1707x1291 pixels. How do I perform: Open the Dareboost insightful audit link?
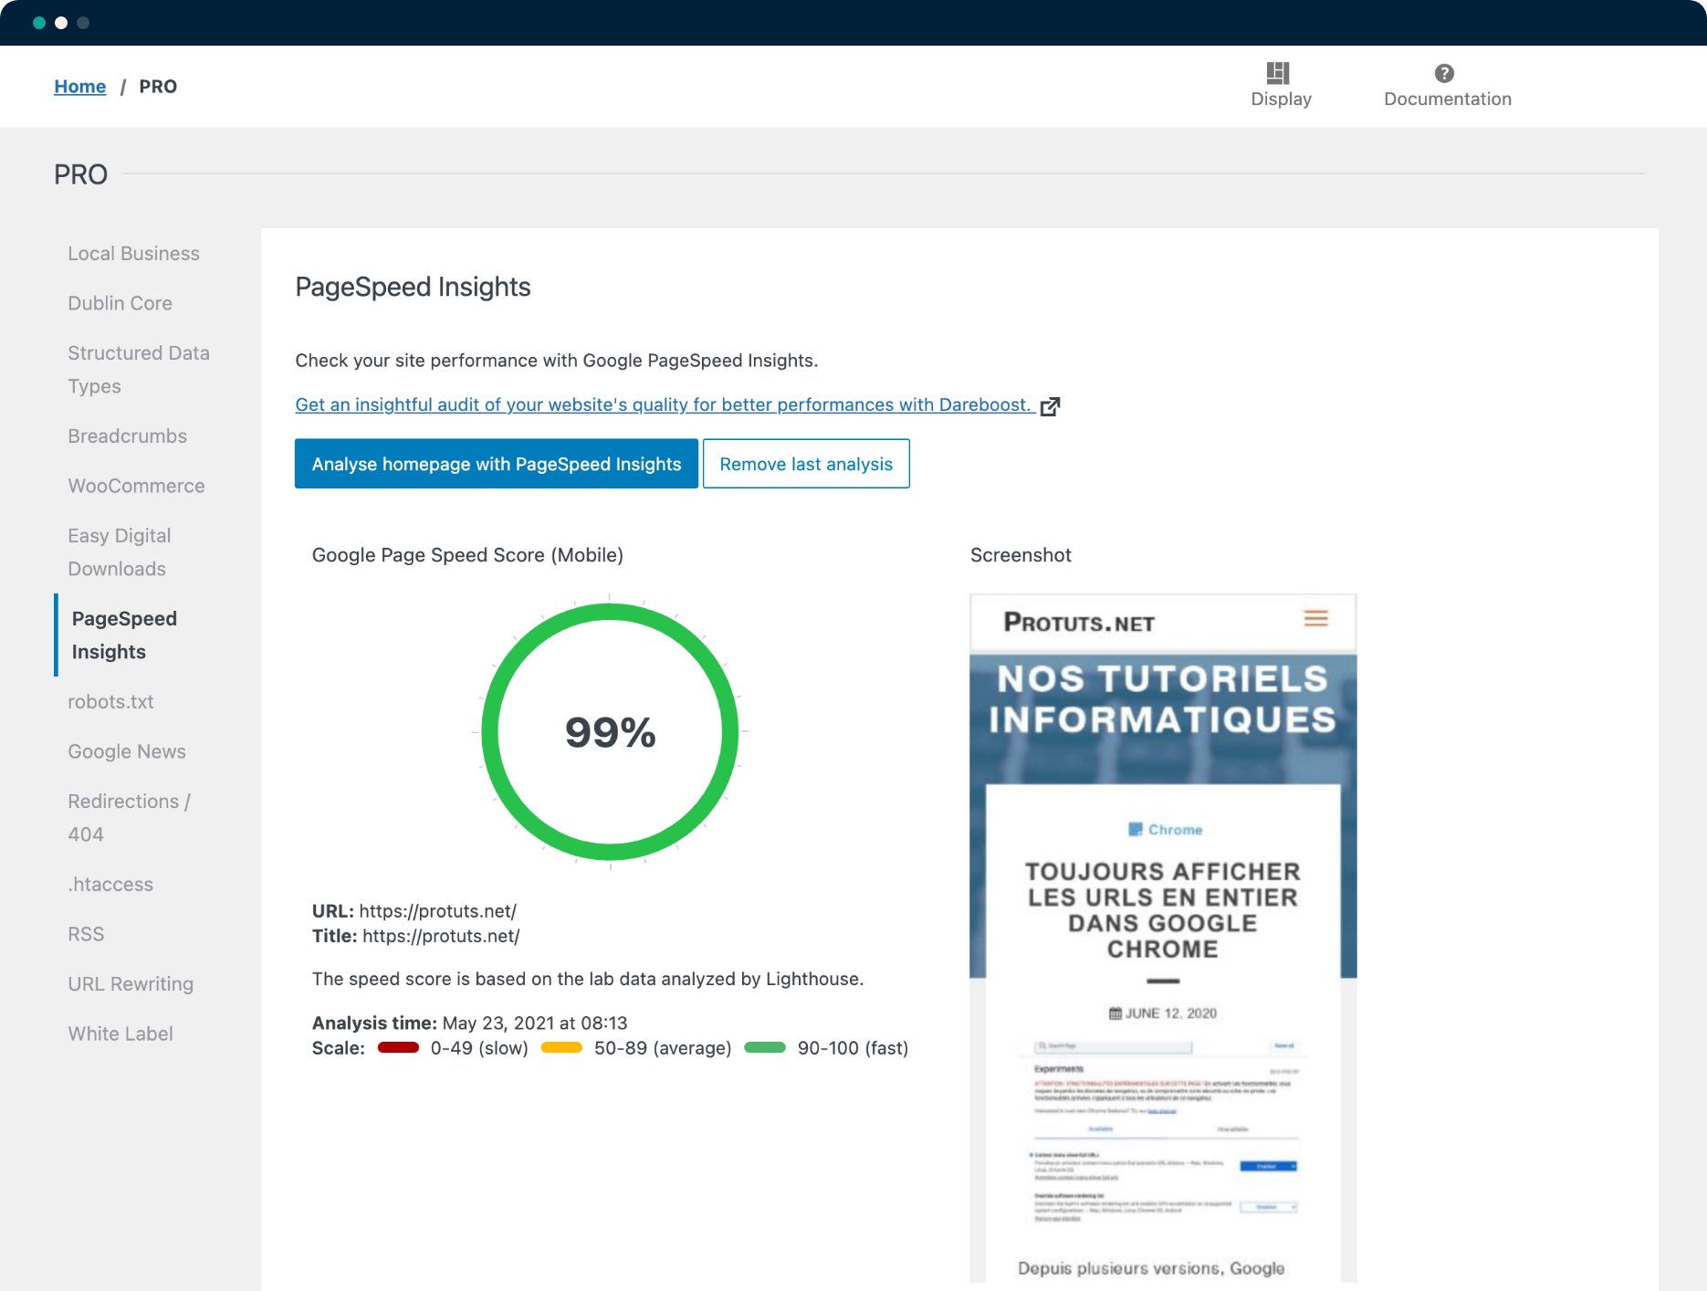(x=663, y=404)
